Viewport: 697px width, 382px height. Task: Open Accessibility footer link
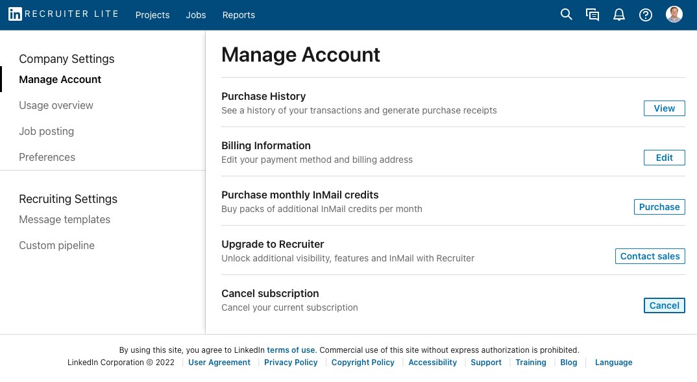click(x=432, y=363)
